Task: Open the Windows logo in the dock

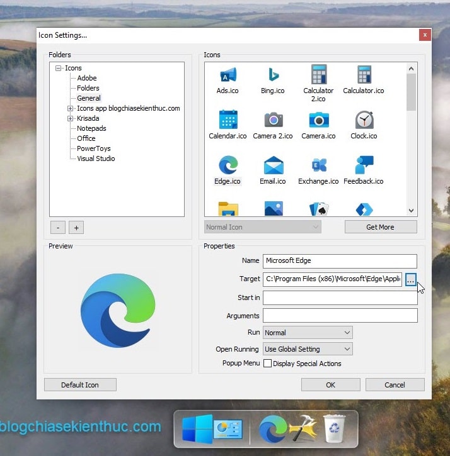Action: point(197,429)
